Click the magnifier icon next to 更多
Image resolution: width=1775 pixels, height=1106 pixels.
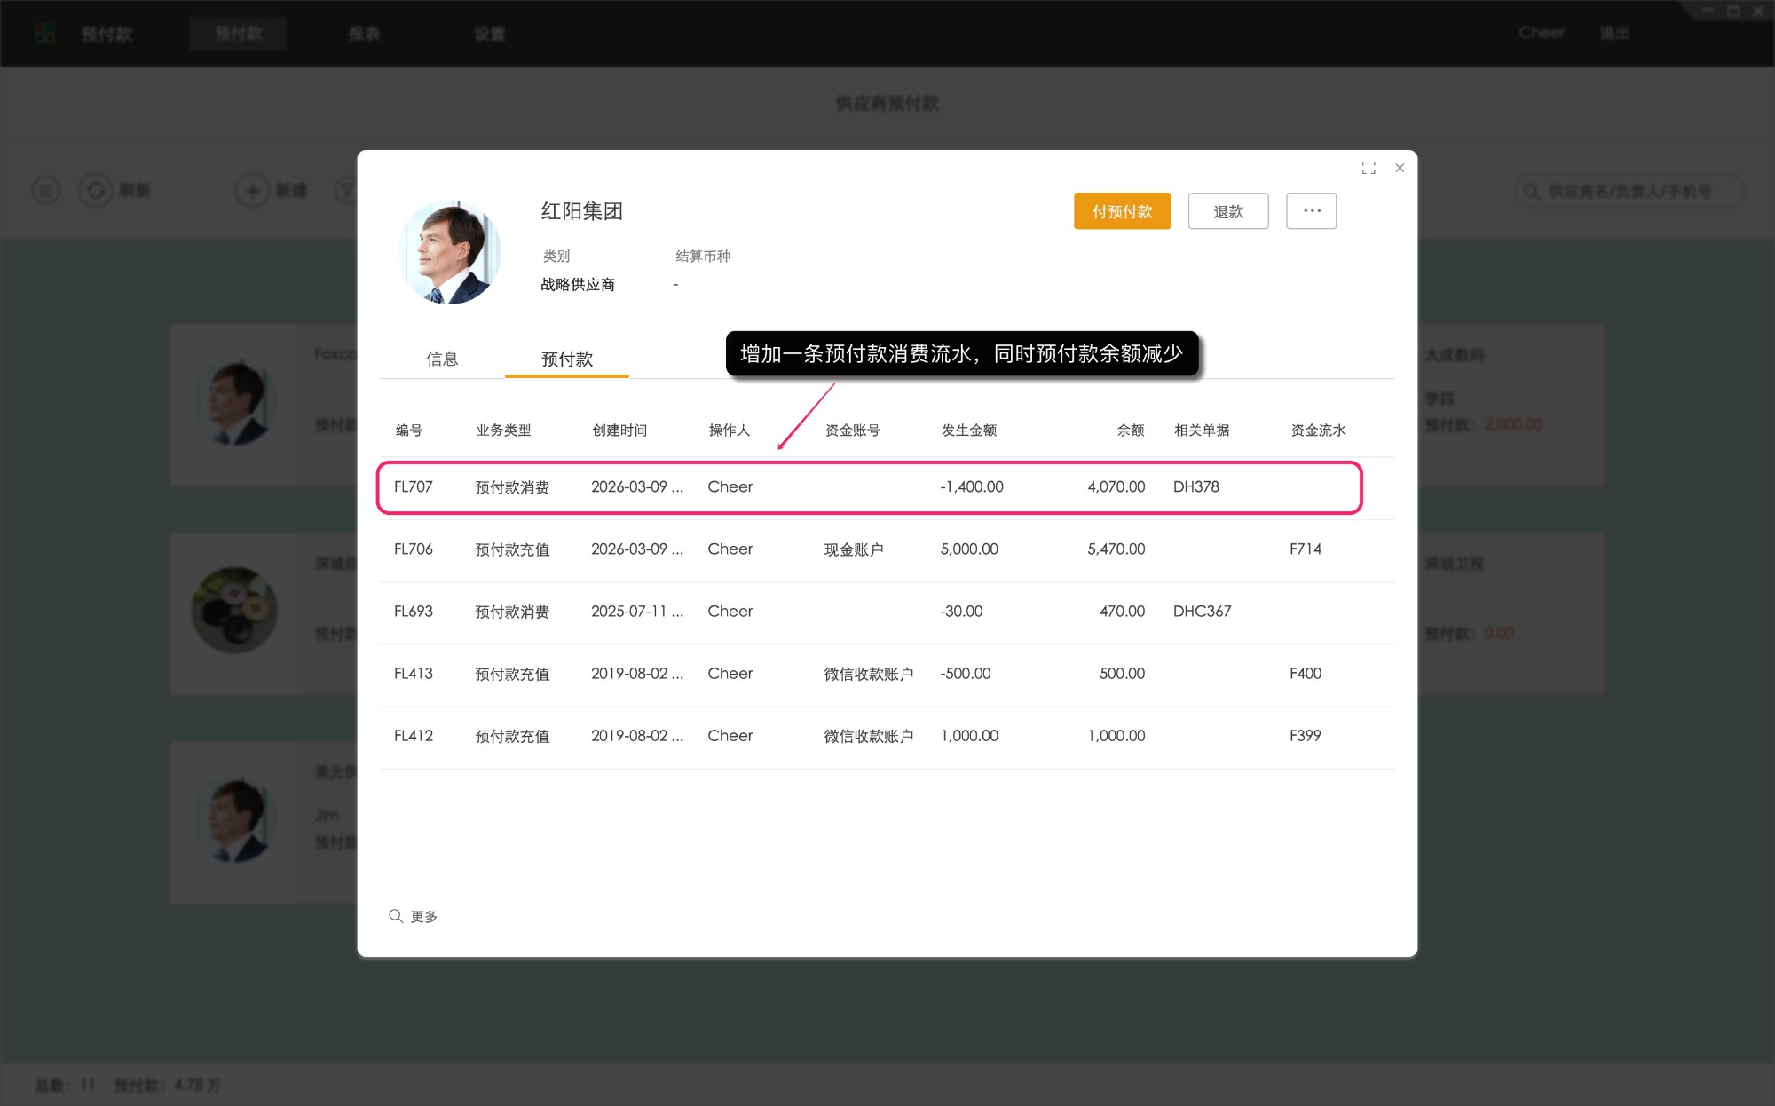click(x=396, y=915)
